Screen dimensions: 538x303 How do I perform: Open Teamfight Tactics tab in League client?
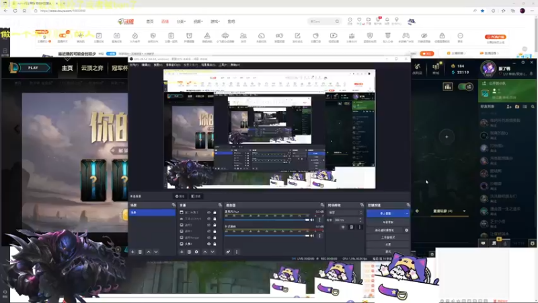(92, 68)
